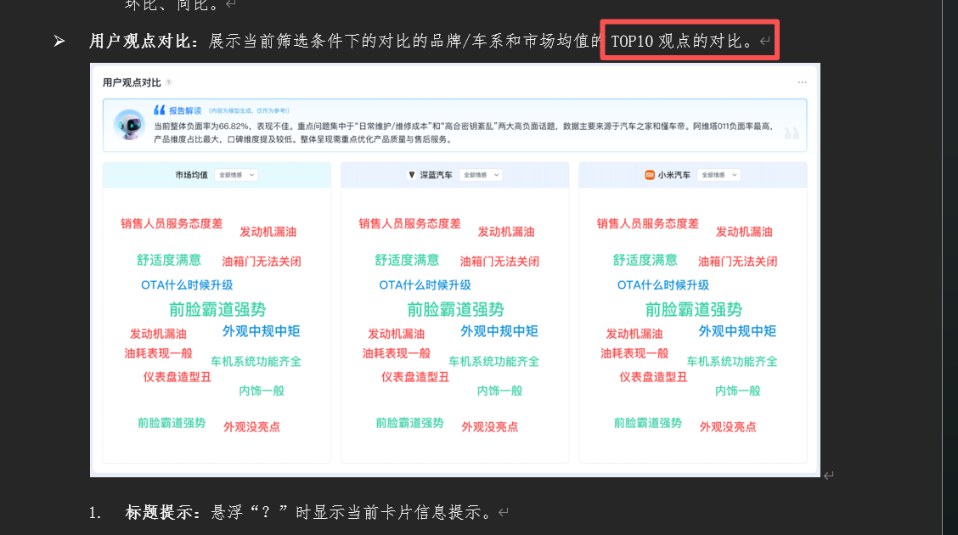Click 车机系统功能齐全 in the 深蓝汽车 column
Viewport: 958px width, 535px height.
[x=493, y=362]
